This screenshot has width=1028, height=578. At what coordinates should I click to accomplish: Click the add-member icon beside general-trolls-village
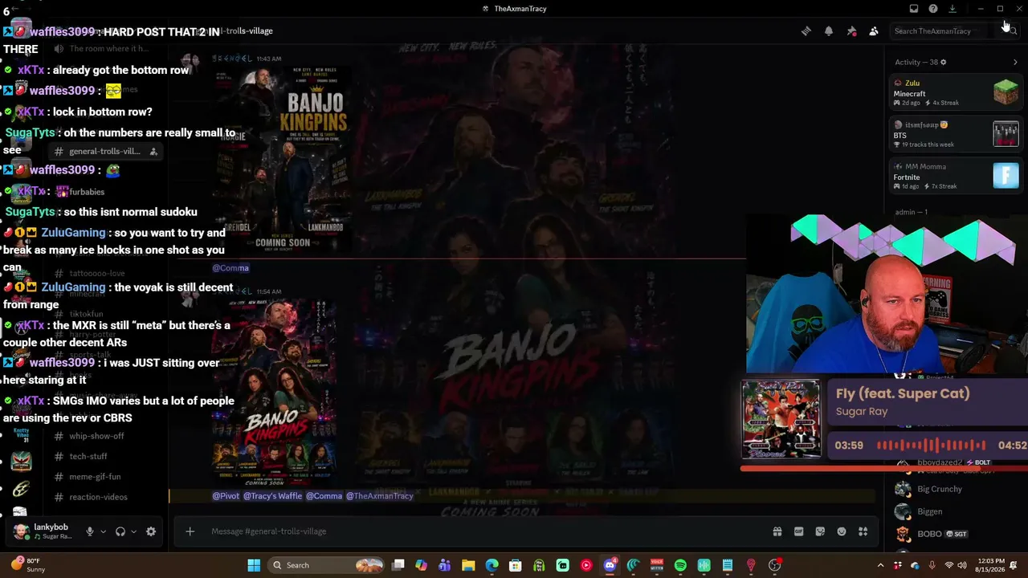point(153,152)
